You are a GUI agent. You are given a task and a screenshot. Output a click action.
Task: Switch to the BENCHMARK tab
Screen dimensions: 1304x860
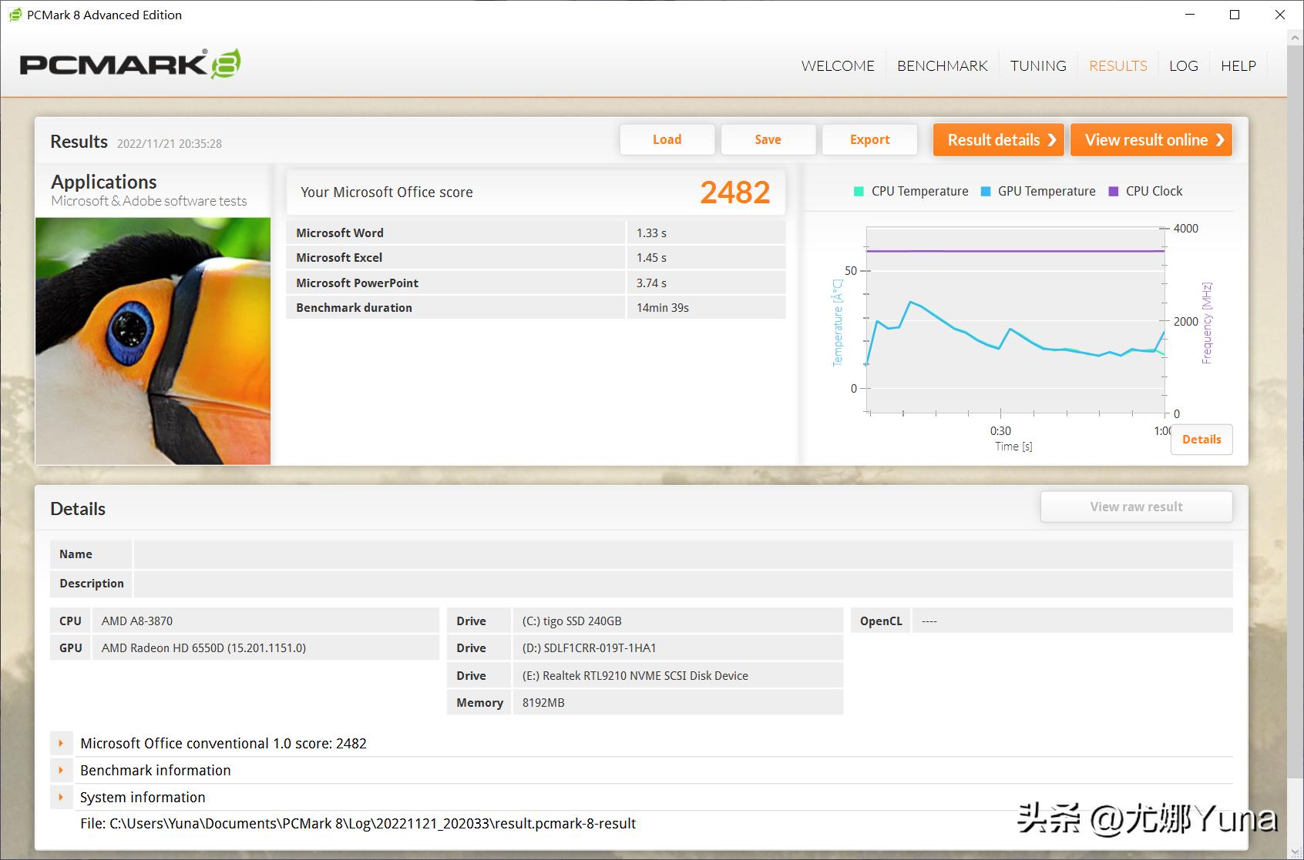942,66
